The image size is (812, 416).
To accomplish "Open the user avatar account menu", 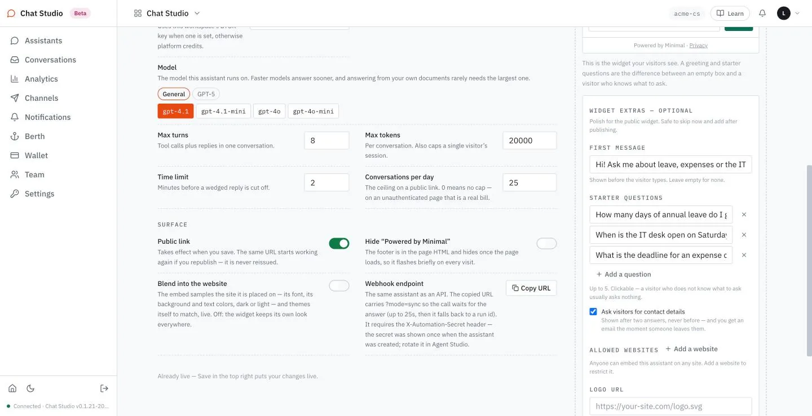I will pos(788,14).
